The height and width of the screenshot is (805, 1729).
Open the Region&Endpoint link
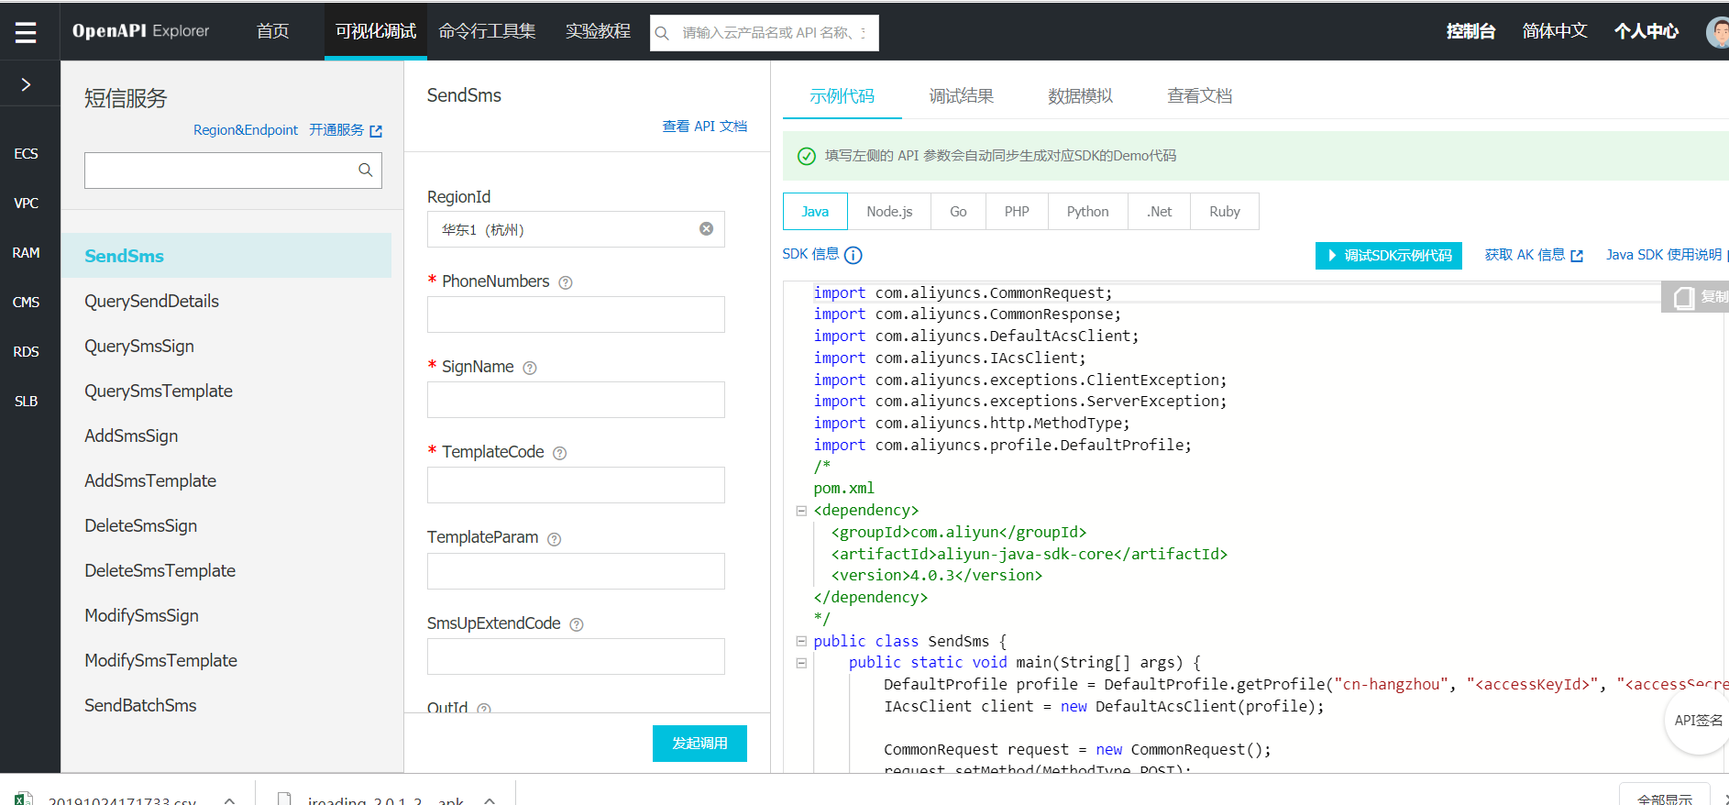coord(246,130)
